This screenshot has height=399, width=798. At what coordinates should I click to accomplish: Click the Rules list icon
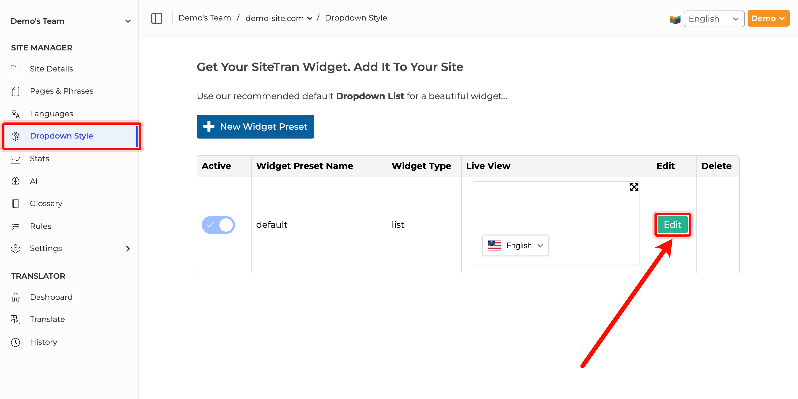[16, 226]
